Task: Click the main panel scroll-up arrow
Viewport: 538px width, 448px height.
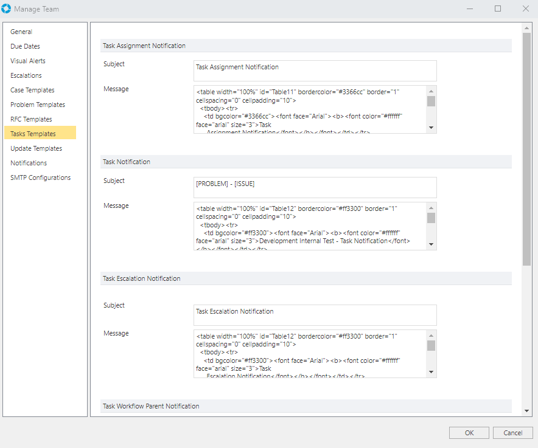Action: 526,28
